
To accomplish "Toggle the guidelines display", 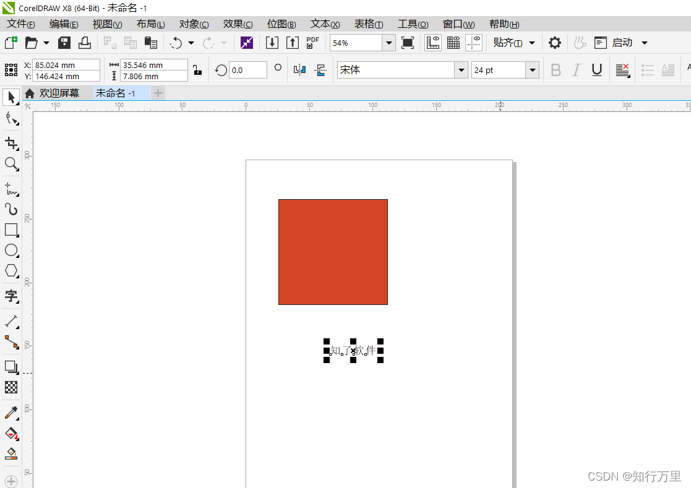I will (x=474, y=43).
